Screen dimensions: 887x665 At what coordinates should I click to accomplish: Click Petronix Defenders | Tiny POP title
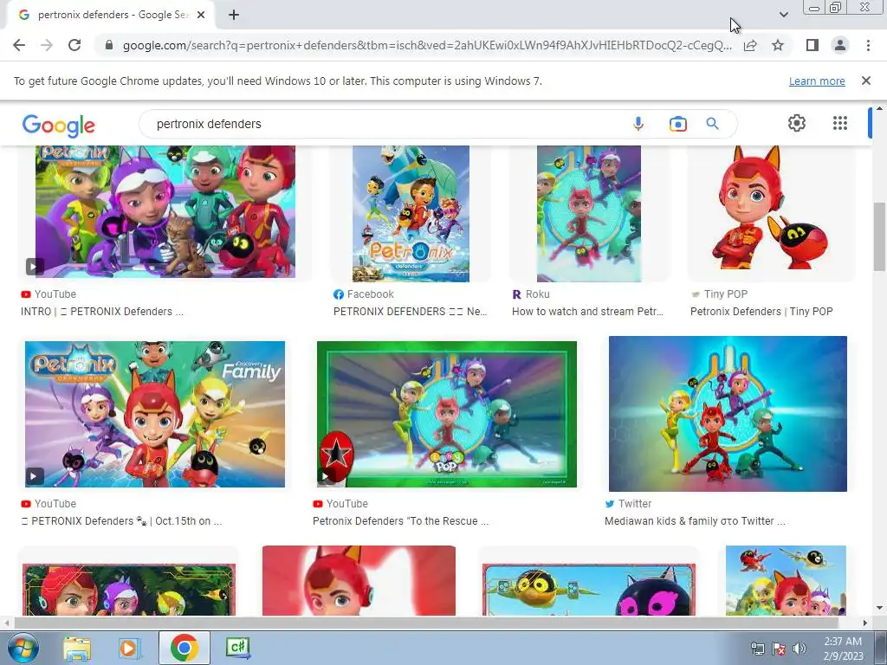click(761, 312)
